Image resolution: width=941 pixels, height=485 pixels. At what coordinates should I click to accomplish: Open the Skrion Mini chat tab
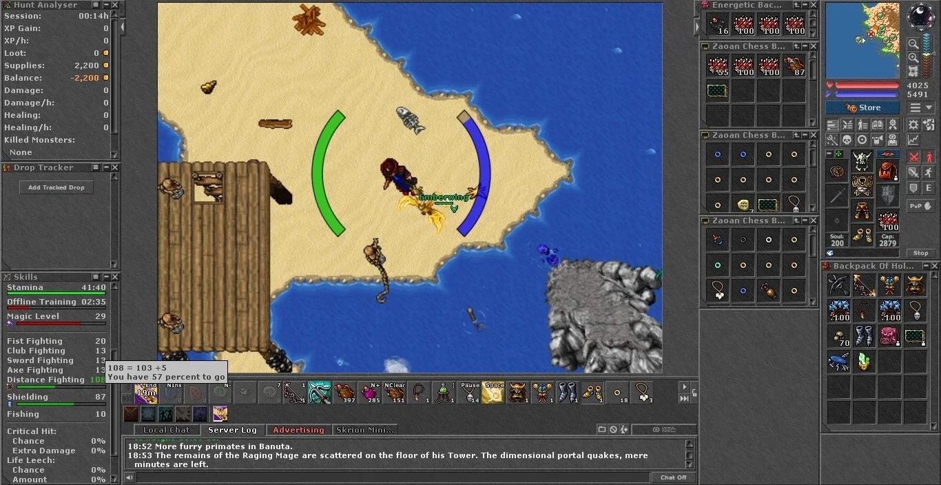point(364,430)
